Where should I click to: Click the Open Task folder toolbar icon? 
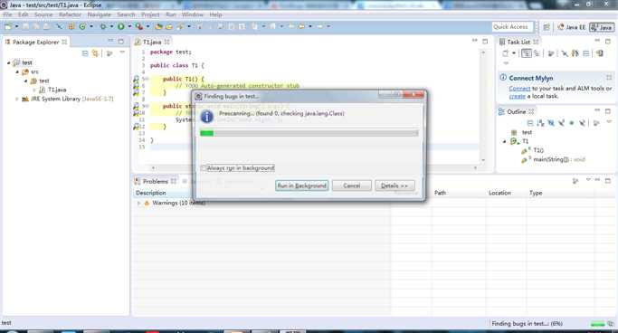[x=169, y=26]
